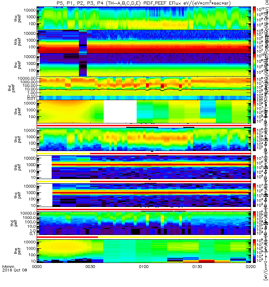Click the "0200" time axis label
Screen dimensions: 269x287
(x=250, y=267)
